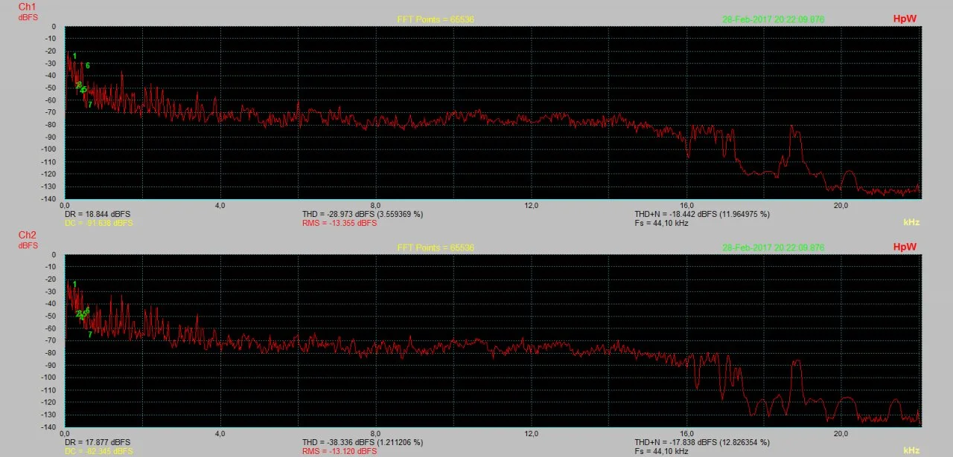The width and height of the screenshot is (953, 457).
Task: Click the Fs = 44,10 kHz text under Ch2 graph
Action: point(662,451)
